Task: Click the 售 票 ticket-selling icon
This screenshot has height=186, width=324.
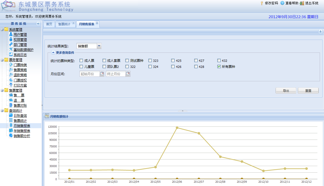Action: 11,95
